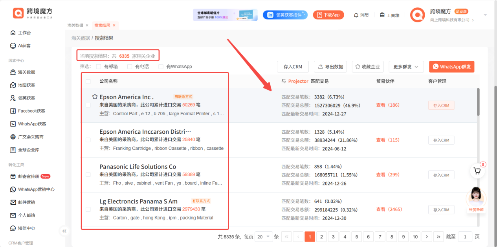Enable the 有WhatsApp filter checkbox

point(161,67)
